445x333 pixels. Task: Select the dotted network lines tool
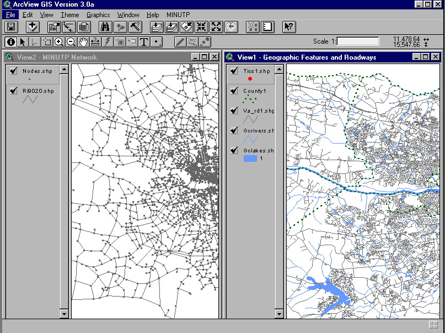click(192, 42)
